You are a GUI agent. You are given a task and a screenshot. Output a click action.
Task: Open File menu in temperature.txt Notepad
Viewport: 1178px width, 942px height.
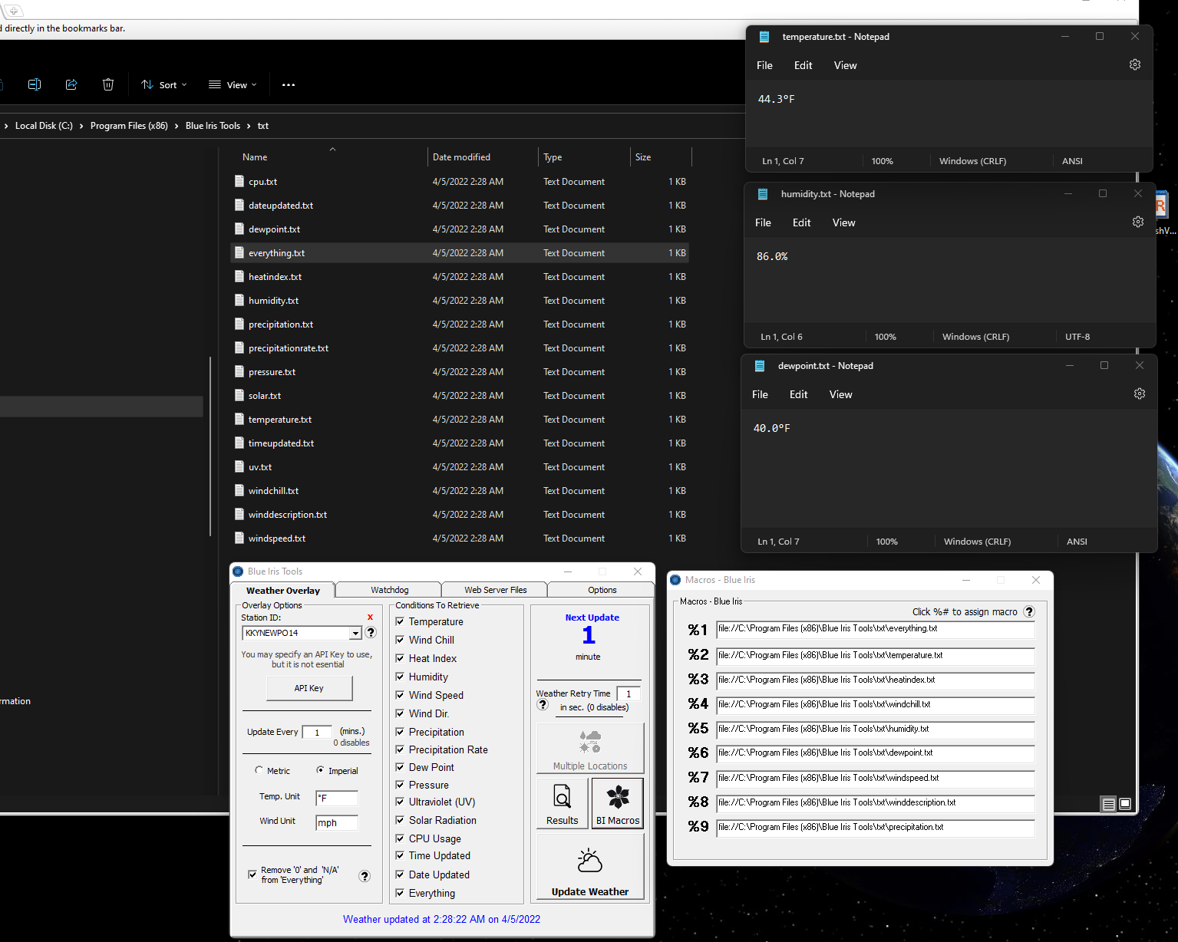(x=764, y=65)
